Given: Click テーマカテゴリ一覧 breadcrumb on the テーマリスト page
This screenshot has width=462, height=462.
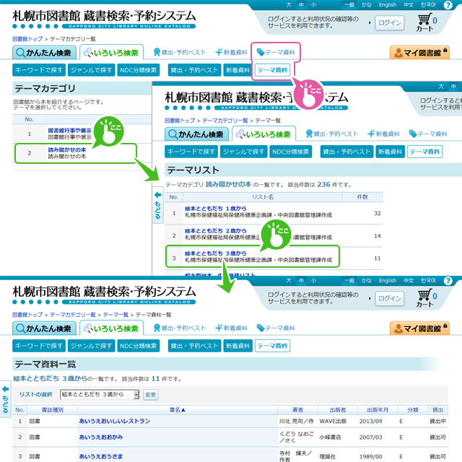Looking at the screenshot, I should pos(225,121).
